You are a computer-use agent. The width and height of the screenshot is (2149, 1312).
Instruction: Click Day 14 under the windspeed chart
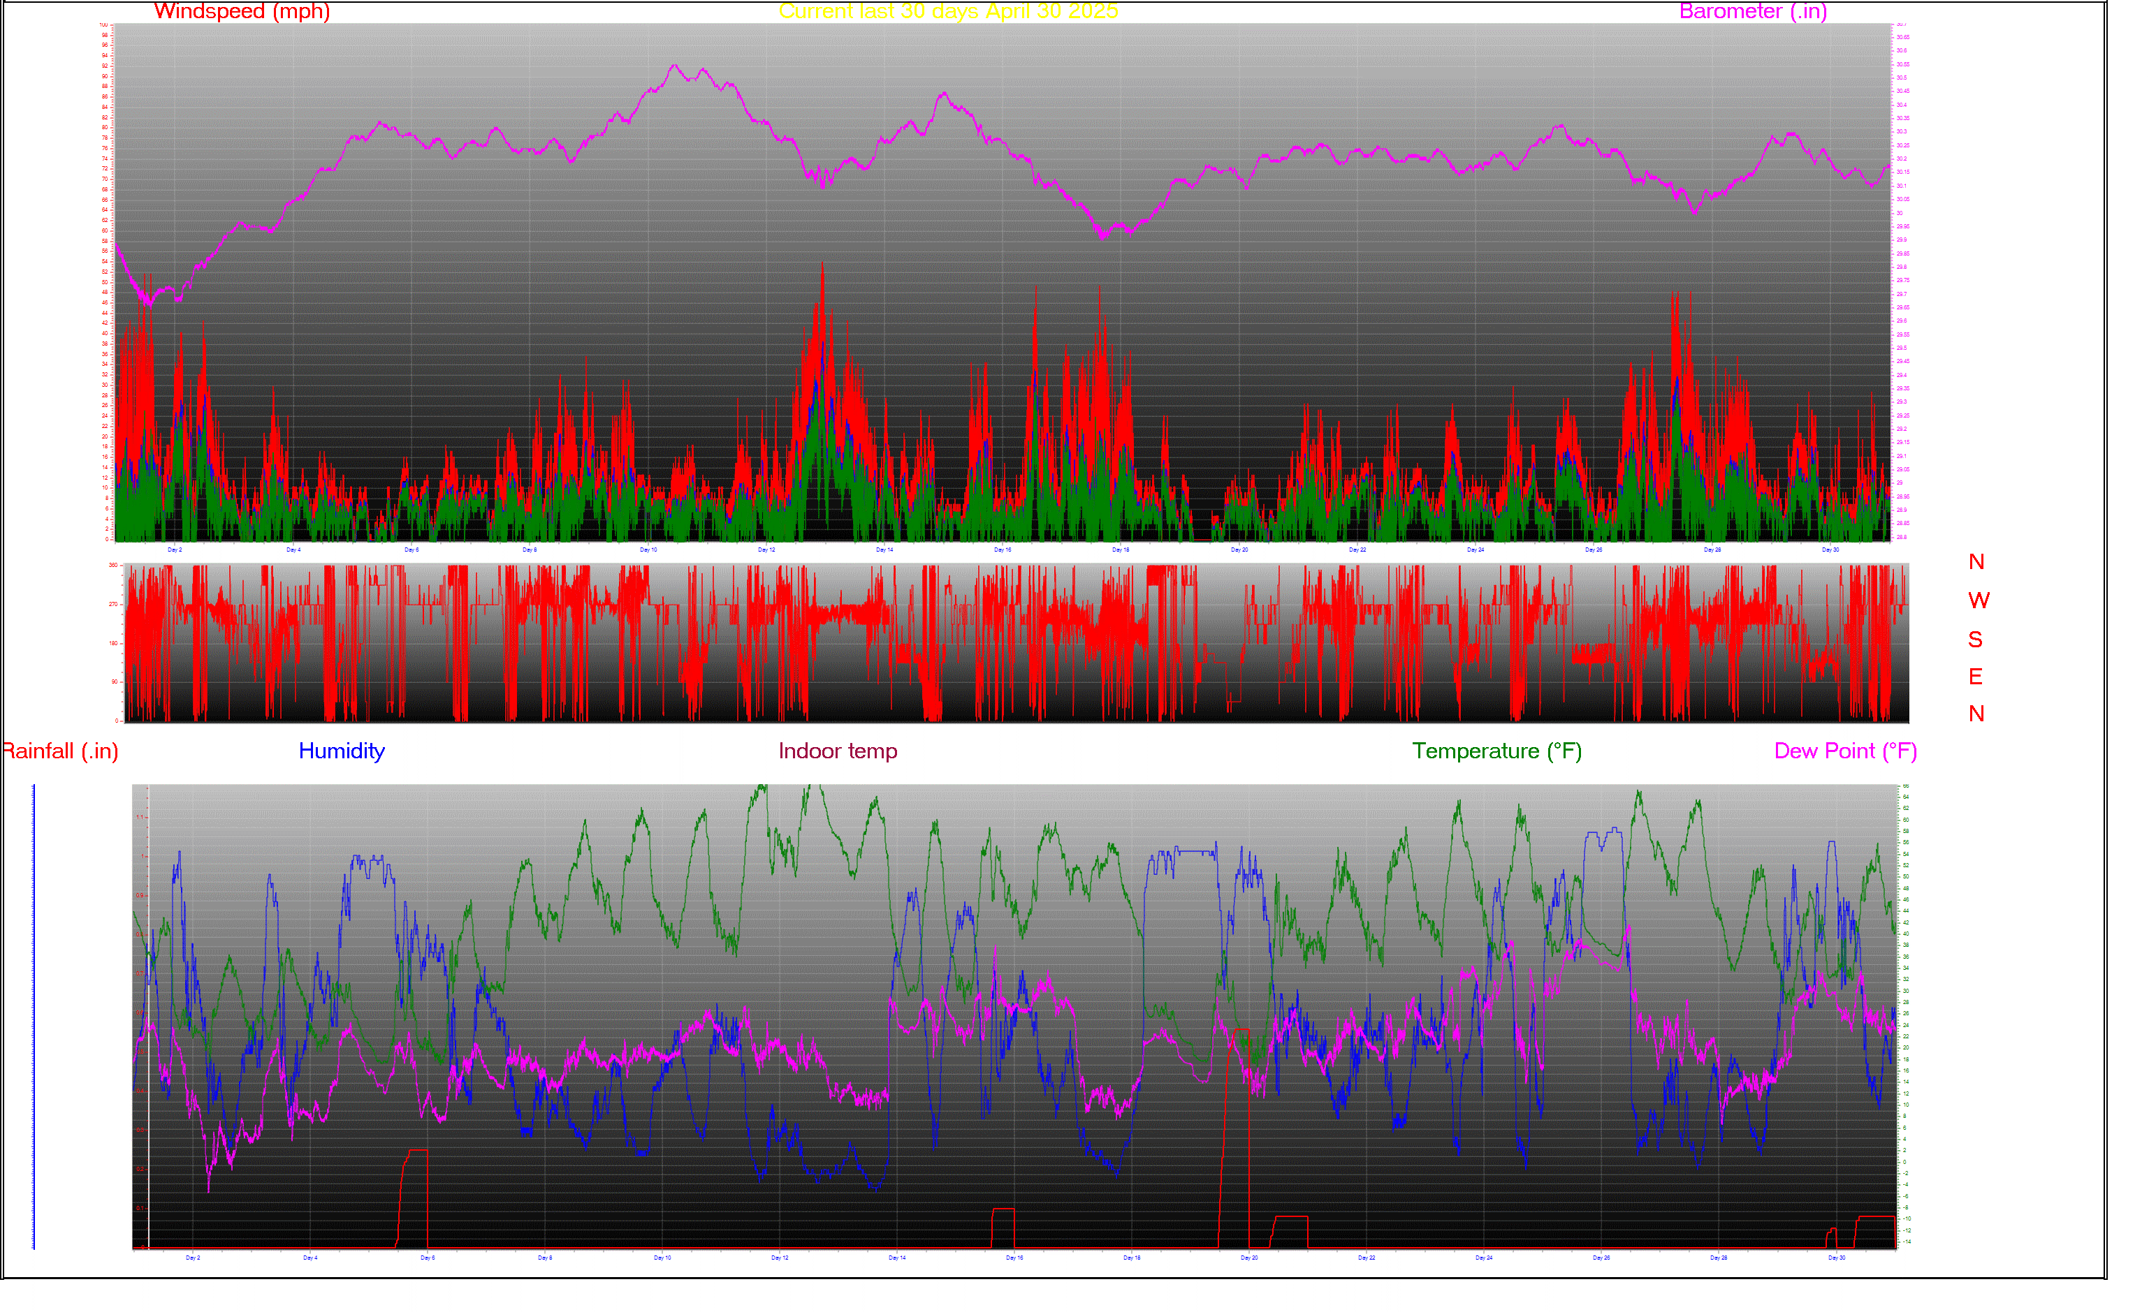coord(884,550)
